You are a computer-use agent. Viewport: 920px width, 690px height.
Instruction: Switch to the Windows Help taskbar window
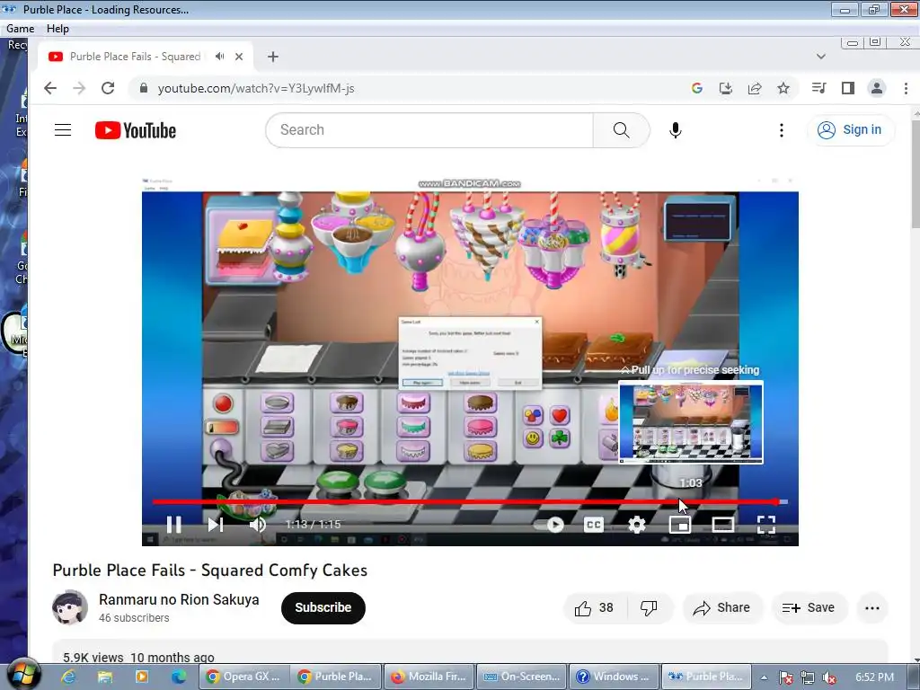[614, 677]
